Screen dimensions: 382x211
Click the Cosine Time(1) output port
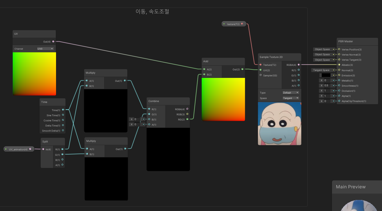tap(63, 120)
